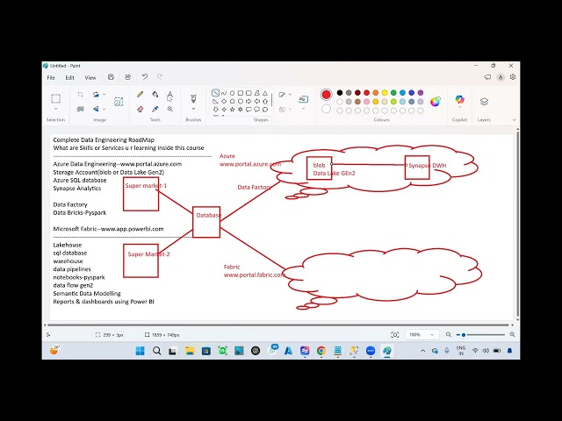Choose the Five-point star shape
Screen dimensions: 562x421
(232, 109)
